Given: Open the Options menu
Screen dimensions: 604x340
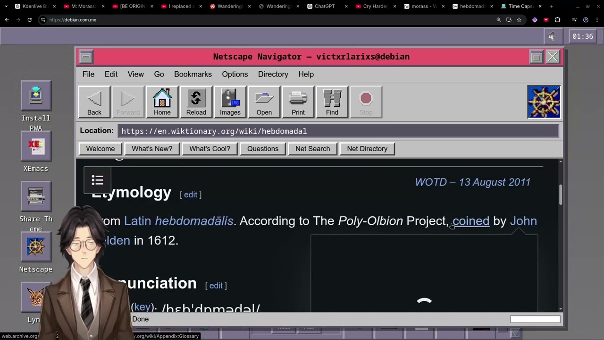Looking at the screenshot, I should [235, 74].
